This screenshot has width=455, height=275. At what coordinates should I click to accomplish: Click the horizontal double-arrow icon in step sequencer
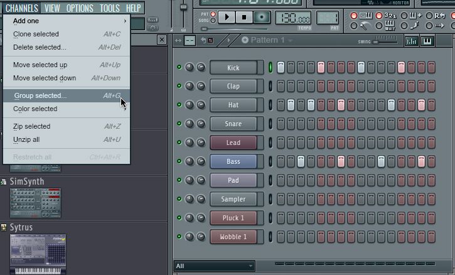pos(178,41)
